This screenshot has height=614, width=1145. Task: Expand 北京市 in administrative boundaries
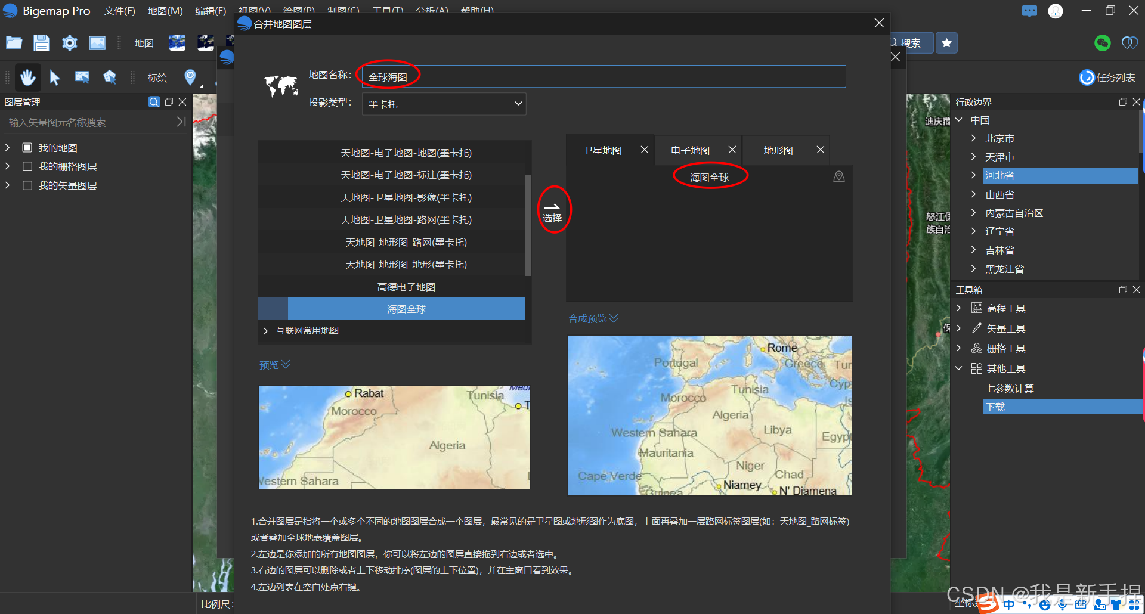tap(973, 138)
